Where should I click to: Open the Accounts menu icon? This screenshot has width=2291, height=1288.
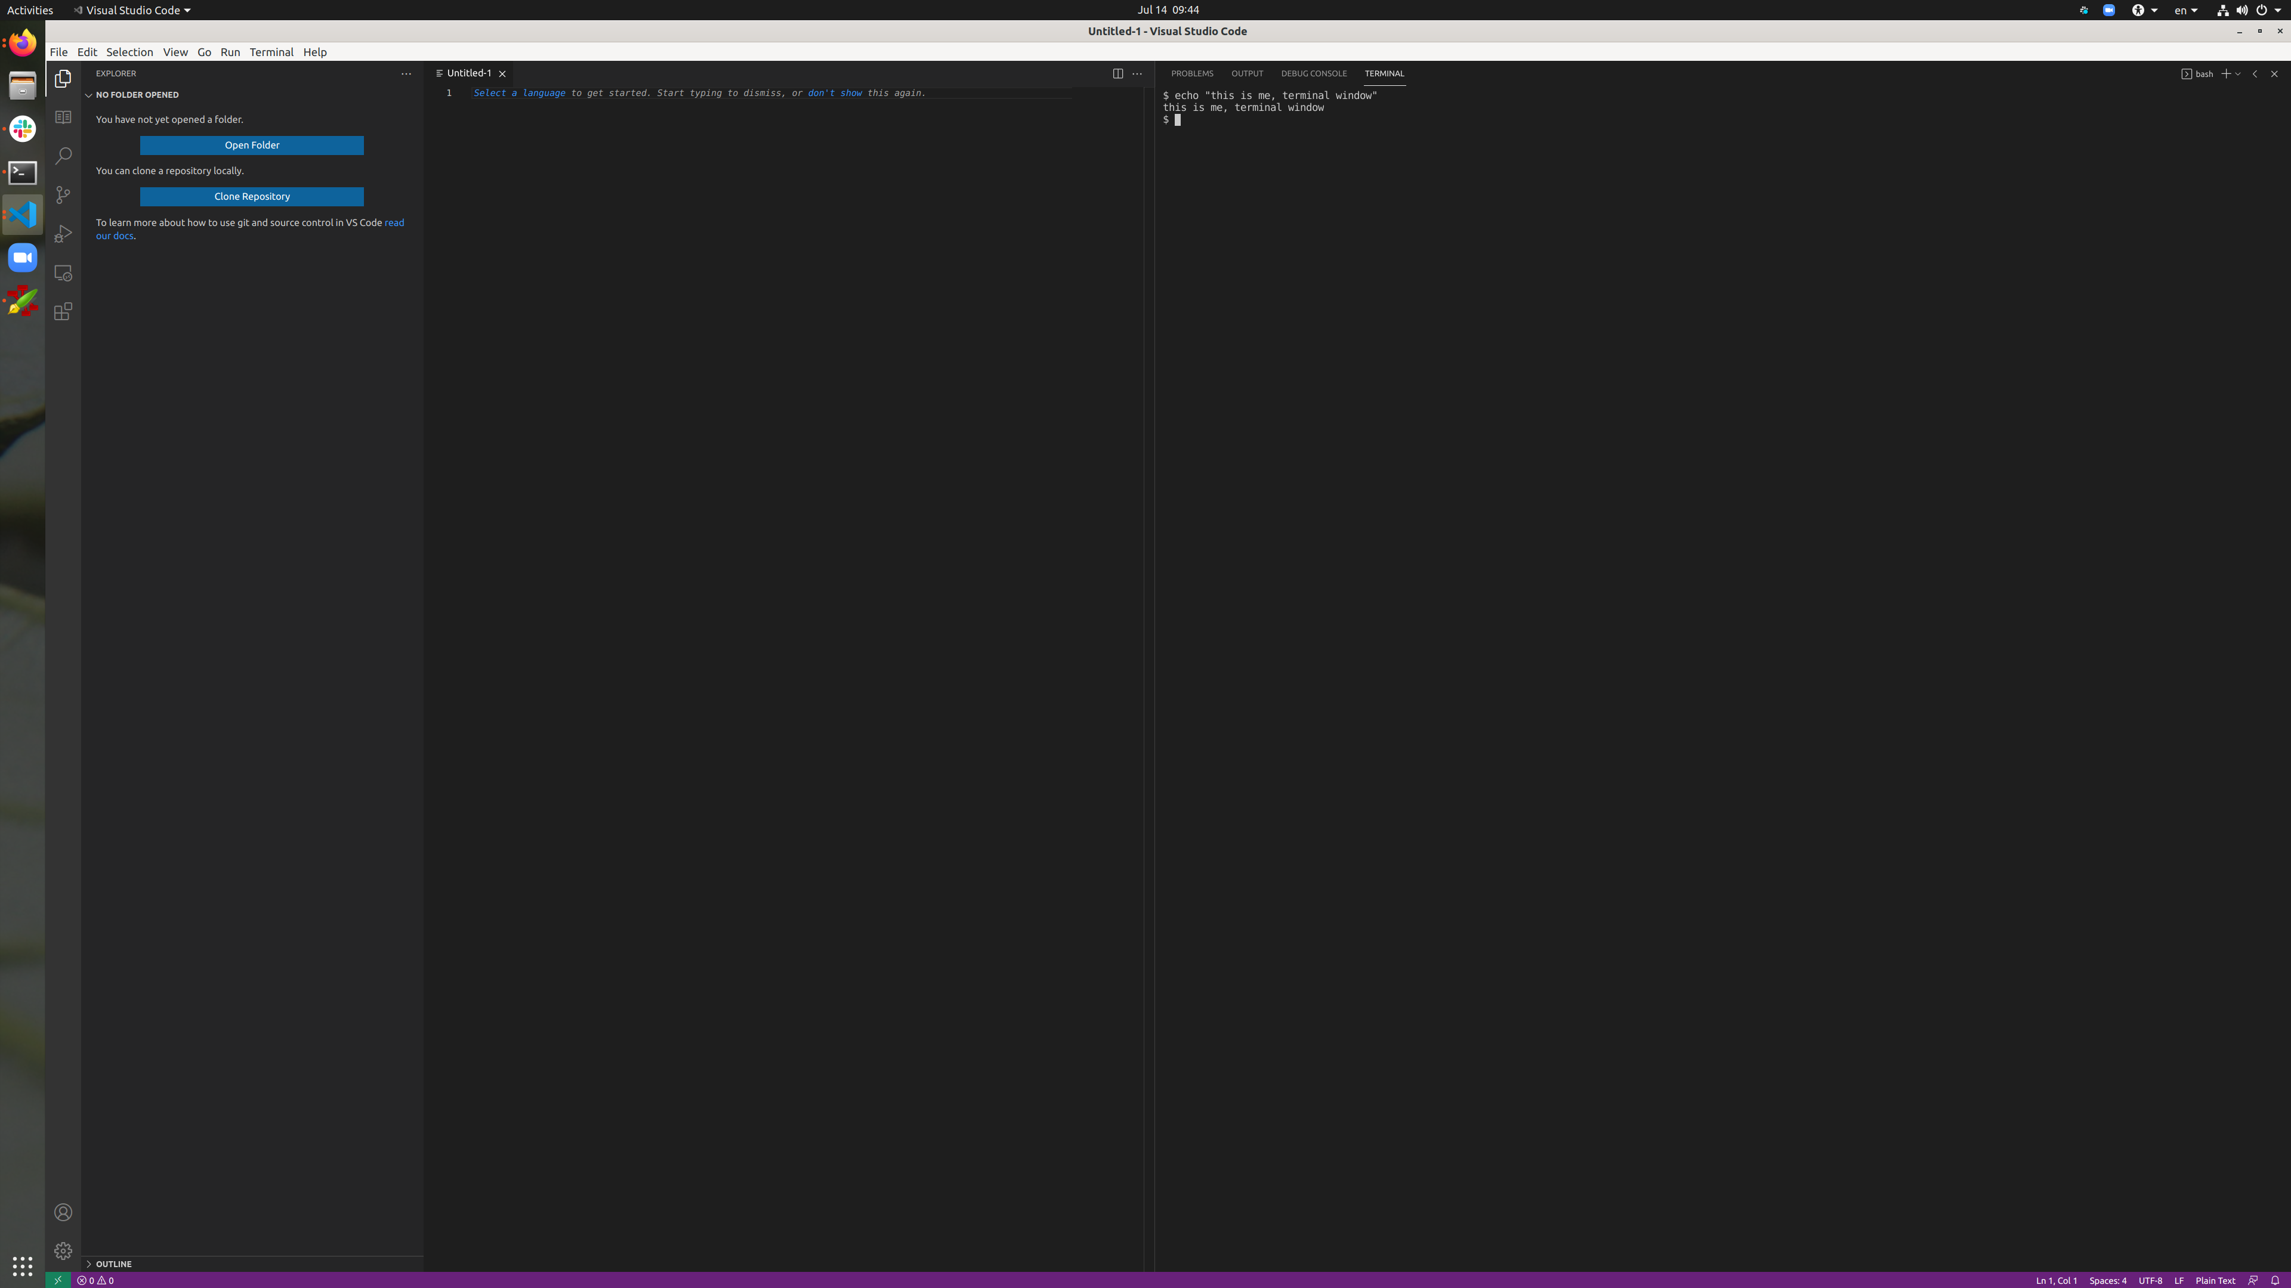[63, 1212]
